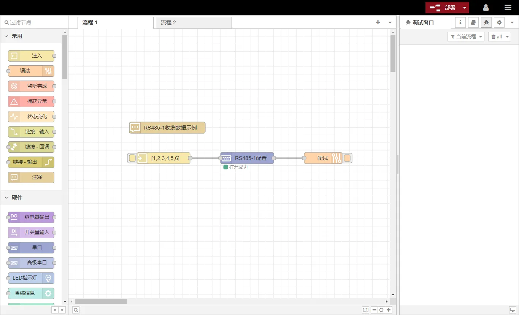Trigger the [1,2,3,4,5,6] inject node button
This screenshot has width=519, height=315.
(132, 158)
